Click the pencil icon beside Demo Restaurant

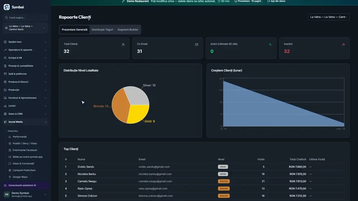(123, 1)
